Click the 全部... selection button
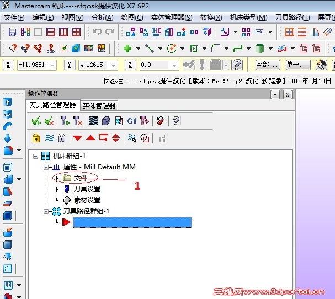Viewport: 335px width, 299px height. [x=268, y=65]
